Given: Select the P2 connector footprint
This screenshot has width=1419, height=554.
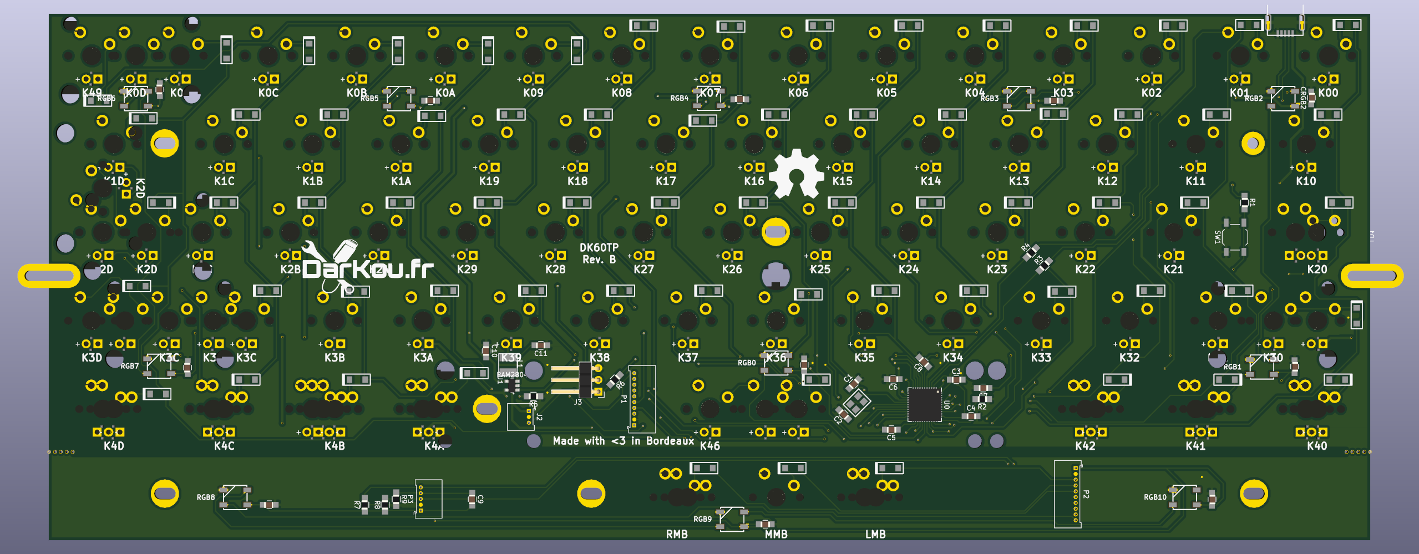Looking at the screenshot, I should click(1067, 494).
